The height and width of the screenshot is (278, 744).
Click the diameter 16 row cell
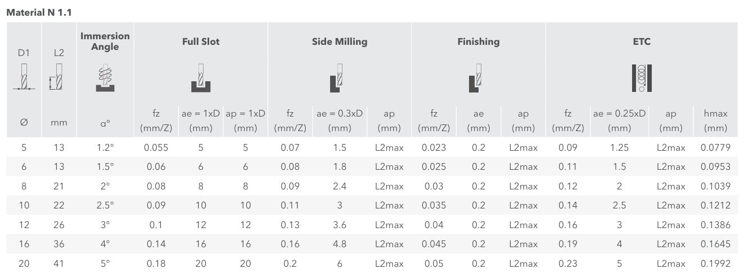[24, 244]
